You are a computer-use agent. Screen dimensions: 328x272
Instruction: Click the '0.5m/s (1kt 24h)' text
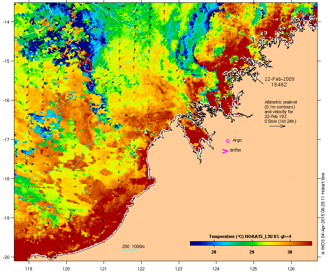click(x=280, y=121)
